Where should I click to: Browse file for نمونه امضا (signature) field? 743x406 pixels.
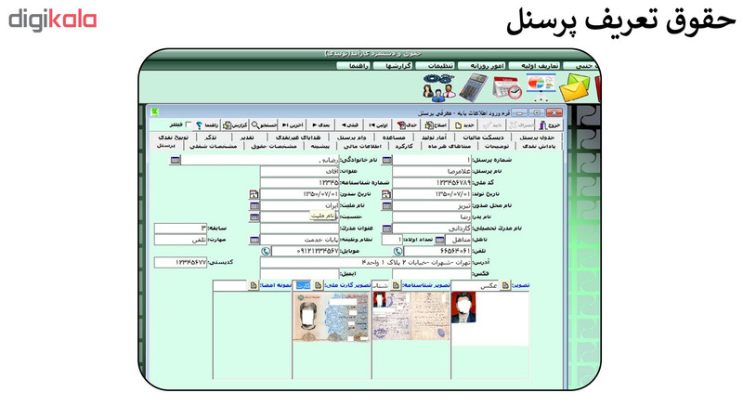click(x=254, y=285)
